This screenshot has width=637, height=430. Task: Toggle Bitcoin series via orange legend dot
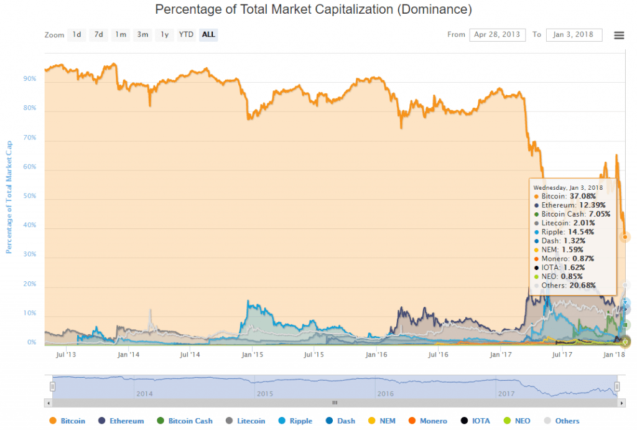(52, 421)
